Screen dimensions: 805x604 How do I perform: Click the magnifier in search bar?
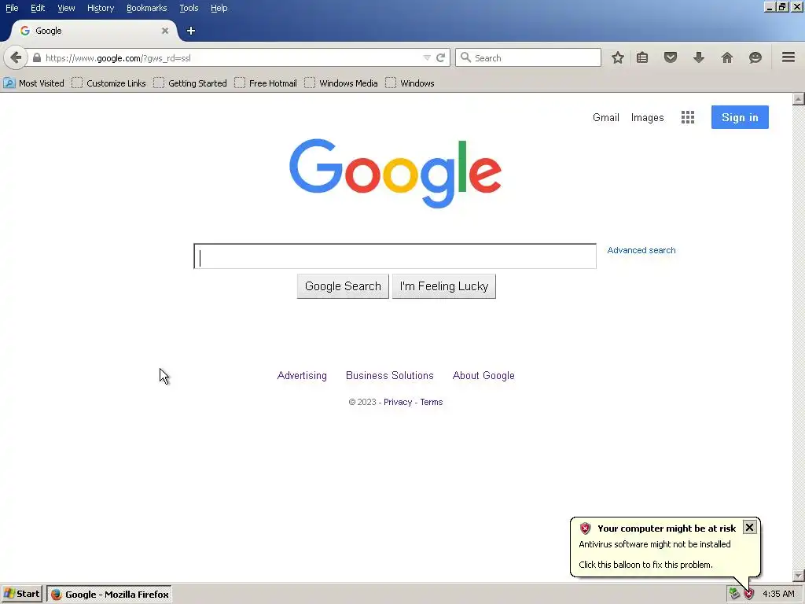tap(465, 57)
